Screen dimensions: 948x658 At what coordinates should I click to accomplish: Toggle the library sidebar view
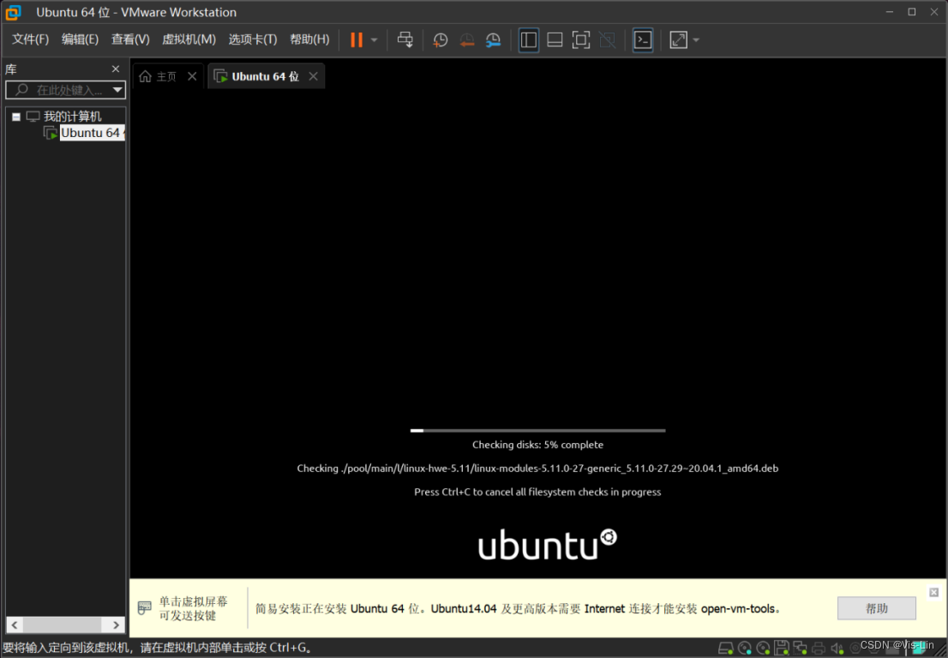coord(528,40)
